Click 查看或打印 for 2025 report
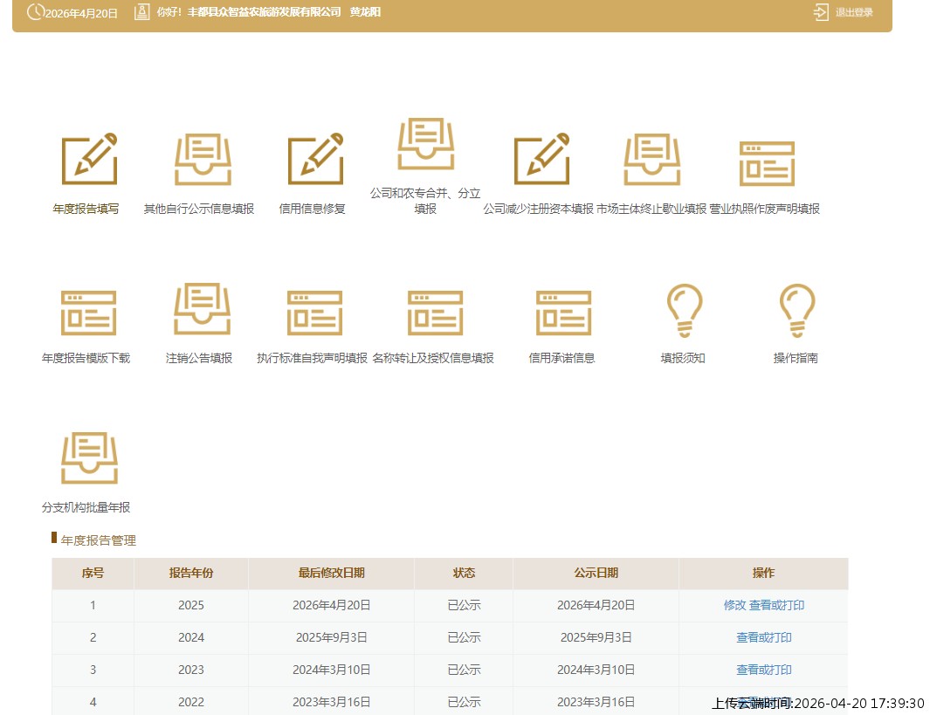This screenshot has height=715, width=930. click(x=776, y=605)
